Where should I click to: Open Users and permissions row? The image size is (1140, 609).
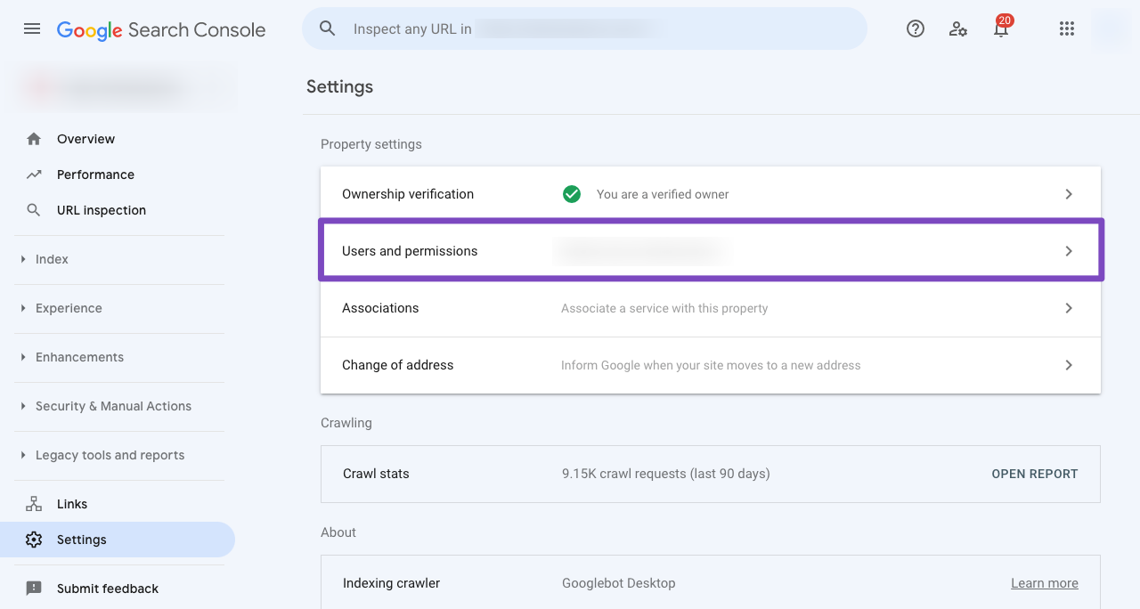[711, 251]
